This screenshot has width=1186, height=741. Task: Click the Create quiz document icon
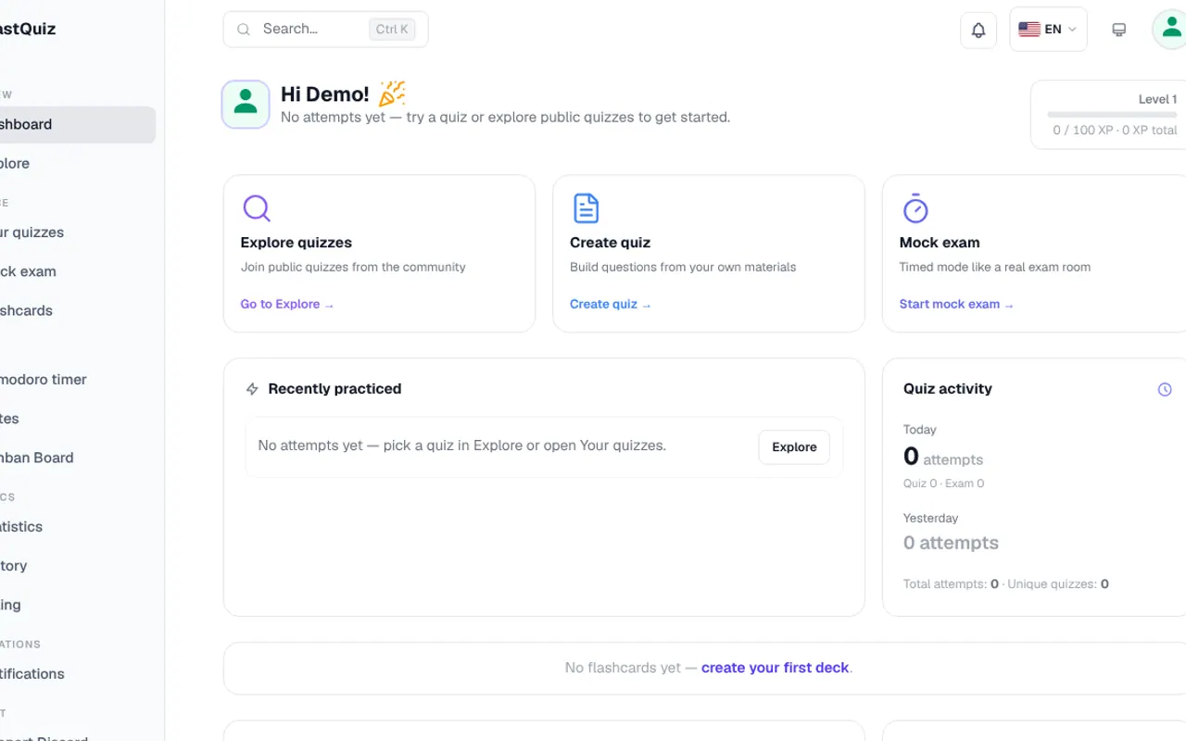coord(587,208)
